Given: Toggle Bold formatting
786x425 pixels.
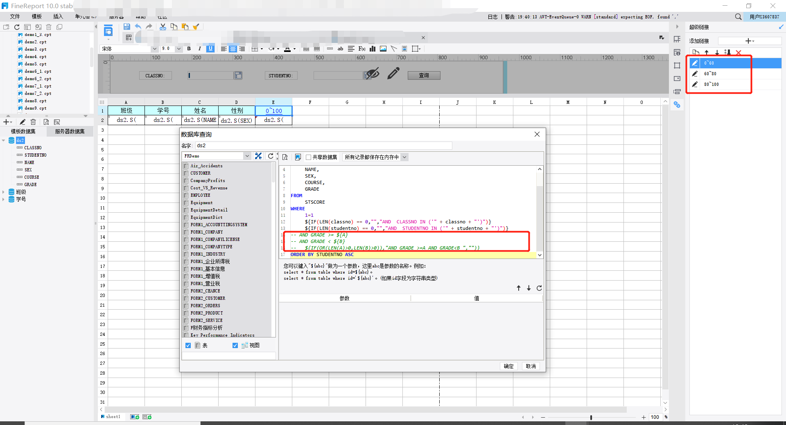Looking at the screenshot, I should pyautogui.click(x=189, y=49).
